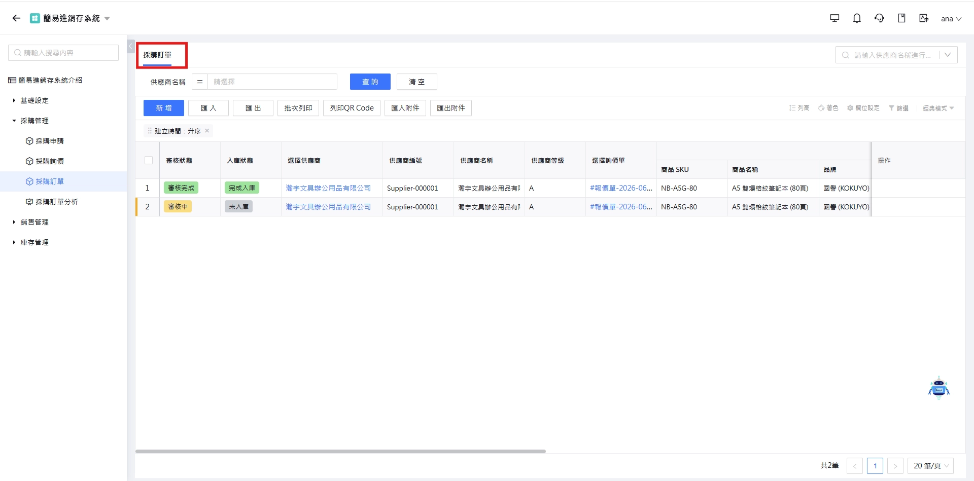The width and height of the screenshot is (974, 481).
Task: Click the language translation icon
Action: coord(924,18)
